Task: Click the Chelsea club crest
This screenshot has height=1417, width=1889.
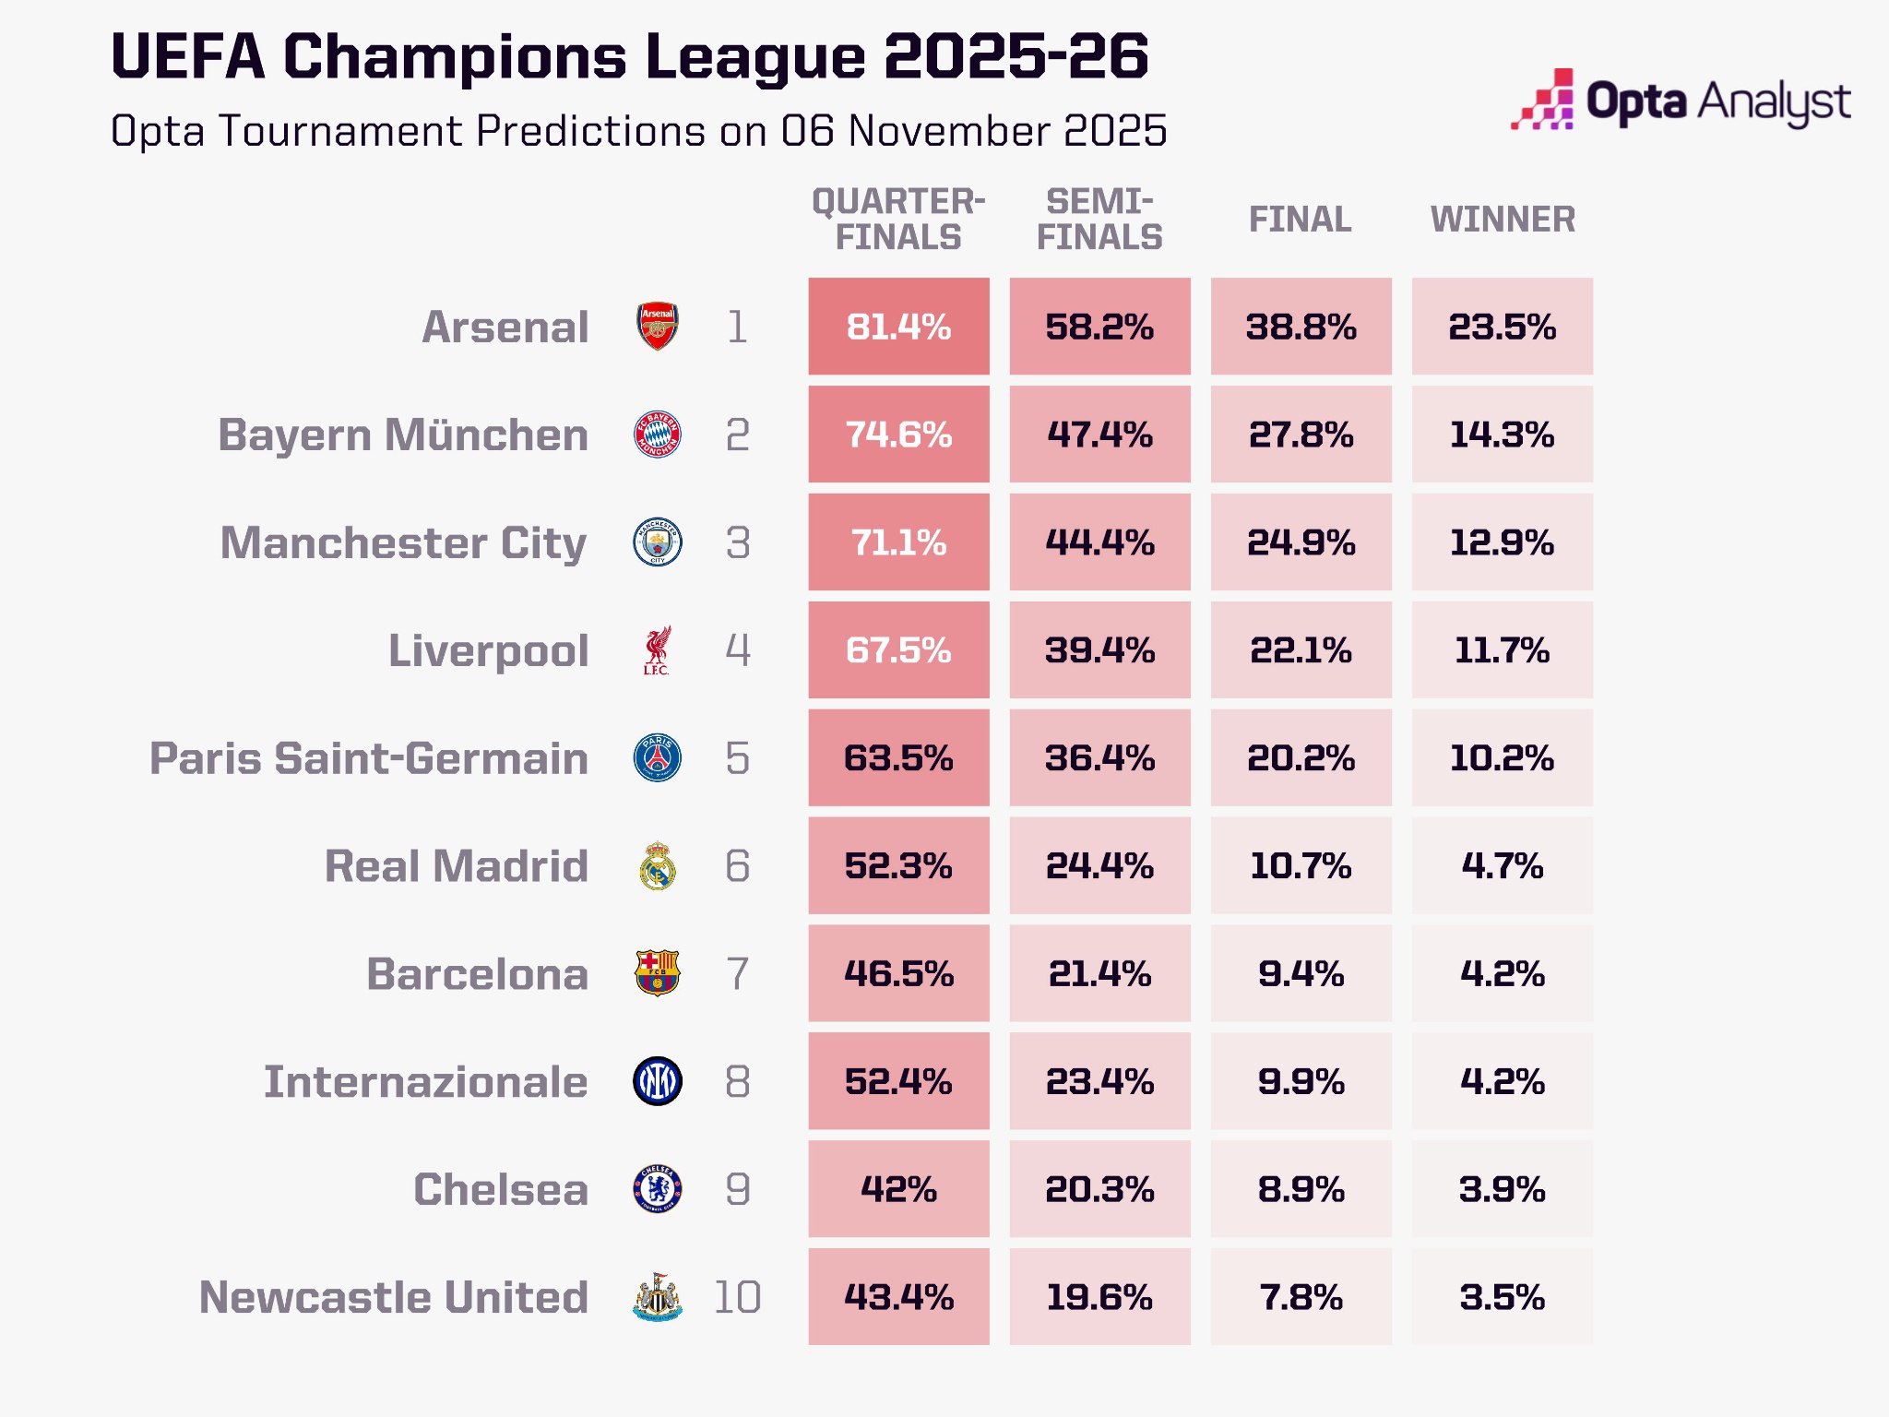Action: pyautogui.click(x=658, y=1189)
